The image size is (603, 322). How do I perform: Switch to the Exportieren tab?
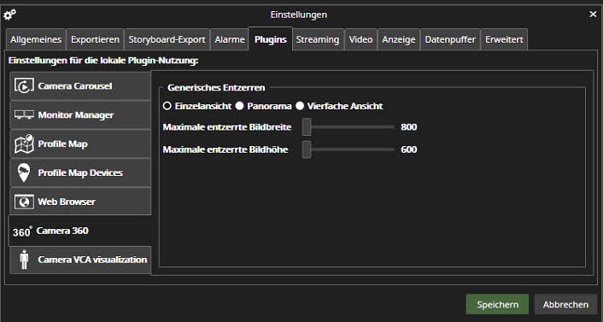[x=95, y=39]
